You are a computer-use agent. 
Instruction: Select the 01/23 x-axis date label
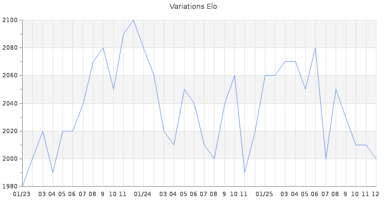tap(22, 194)
